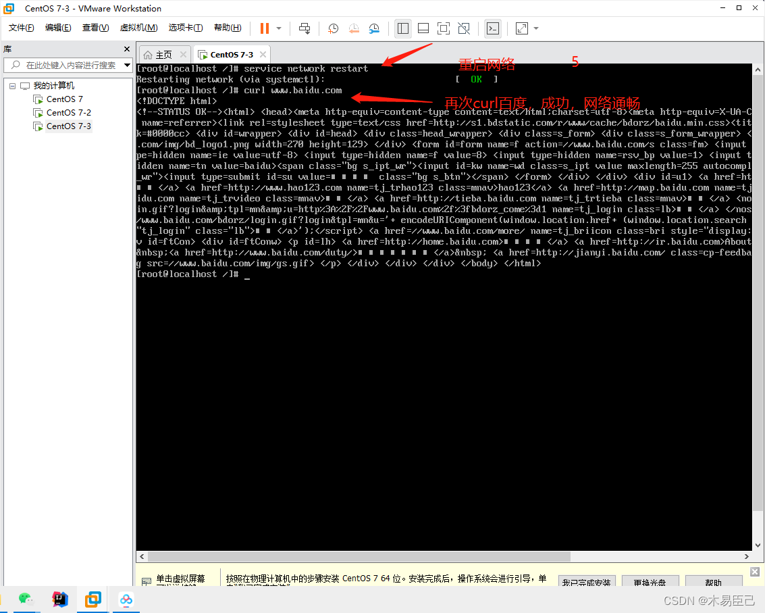Close the CentOS 7-3 tab
Image resolution: width=765 pixels, height=613 pixels.
coord(263,54)
